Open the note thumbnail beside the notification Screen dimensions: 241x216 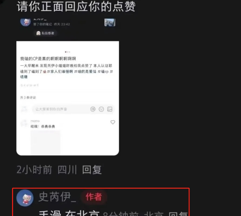[x=110, y=22]
